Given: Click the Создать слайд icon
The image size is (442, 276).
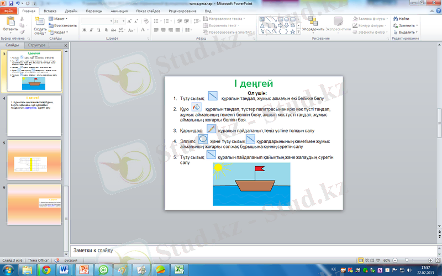Looking at the screenshot, I should point(40,22).
